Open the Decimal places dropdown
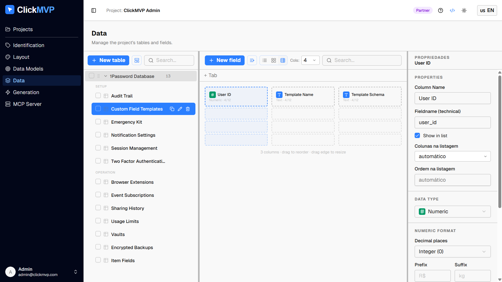 tap(453, 251)
